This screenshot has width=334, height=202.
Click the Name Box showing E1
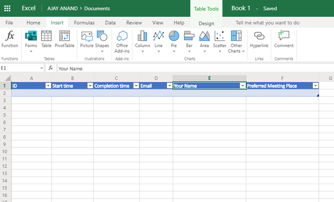tap(19, 68)
